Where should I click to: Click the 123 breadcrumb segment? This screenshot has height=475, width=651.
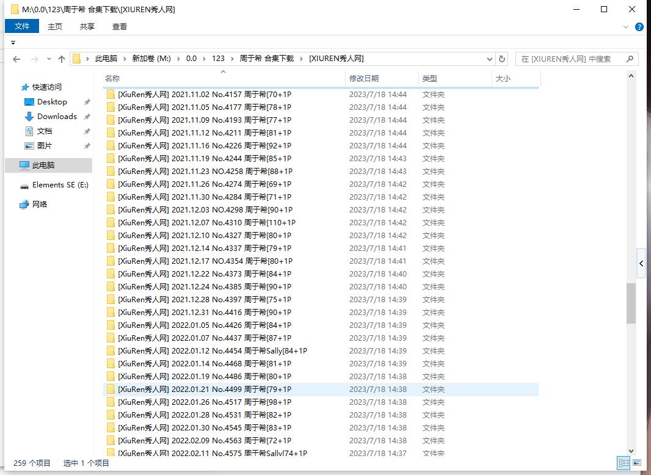click(x=218, y=59)
